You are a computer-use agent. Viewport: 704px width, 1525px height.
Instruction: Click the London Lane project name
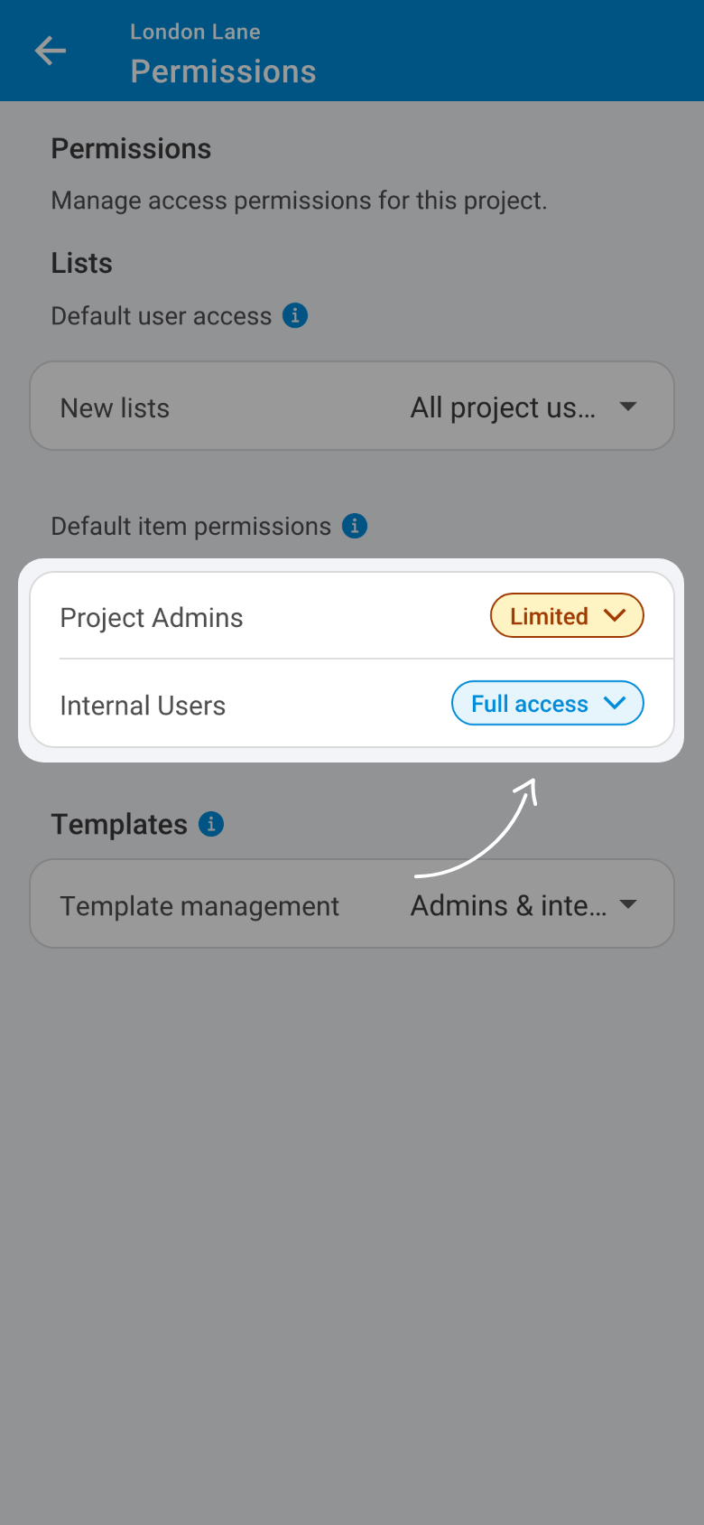pos(195,32)
